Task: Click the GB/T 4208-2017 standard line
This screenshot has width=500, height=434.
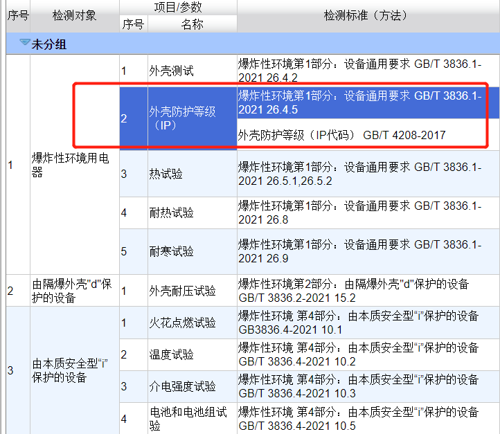Action: (368, 135)
